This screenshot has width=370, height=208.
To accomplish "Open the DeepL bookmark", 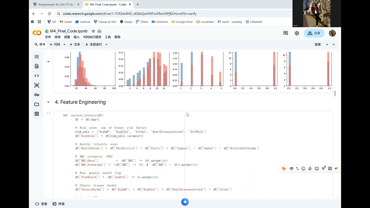I will click(126, 22).
